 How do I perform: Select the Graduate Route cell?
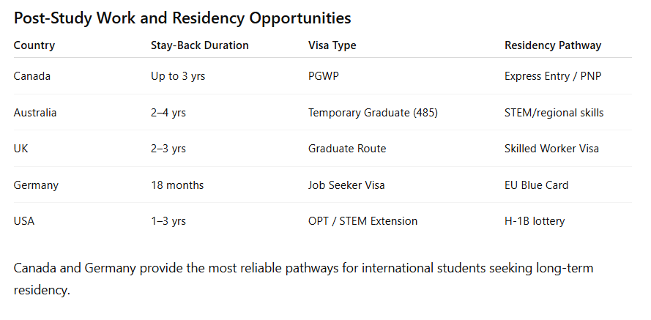click(346, 149)
